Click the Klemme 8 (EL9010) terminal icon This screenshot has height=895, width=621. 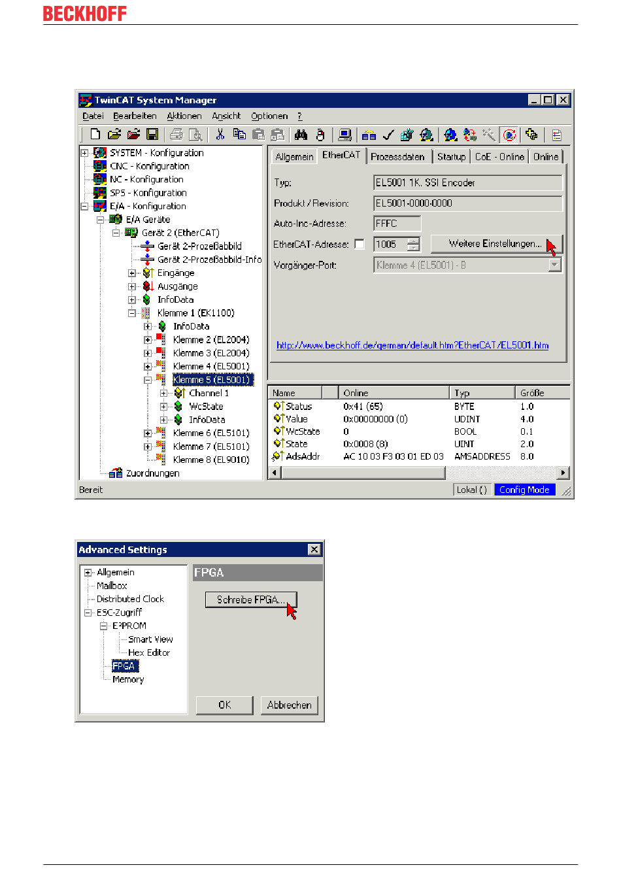point(161,460)
